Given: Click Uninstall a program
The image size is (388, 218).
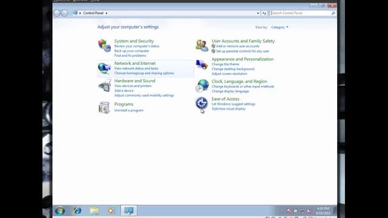Looking at the screenshot, I should (x=129, y=110).
